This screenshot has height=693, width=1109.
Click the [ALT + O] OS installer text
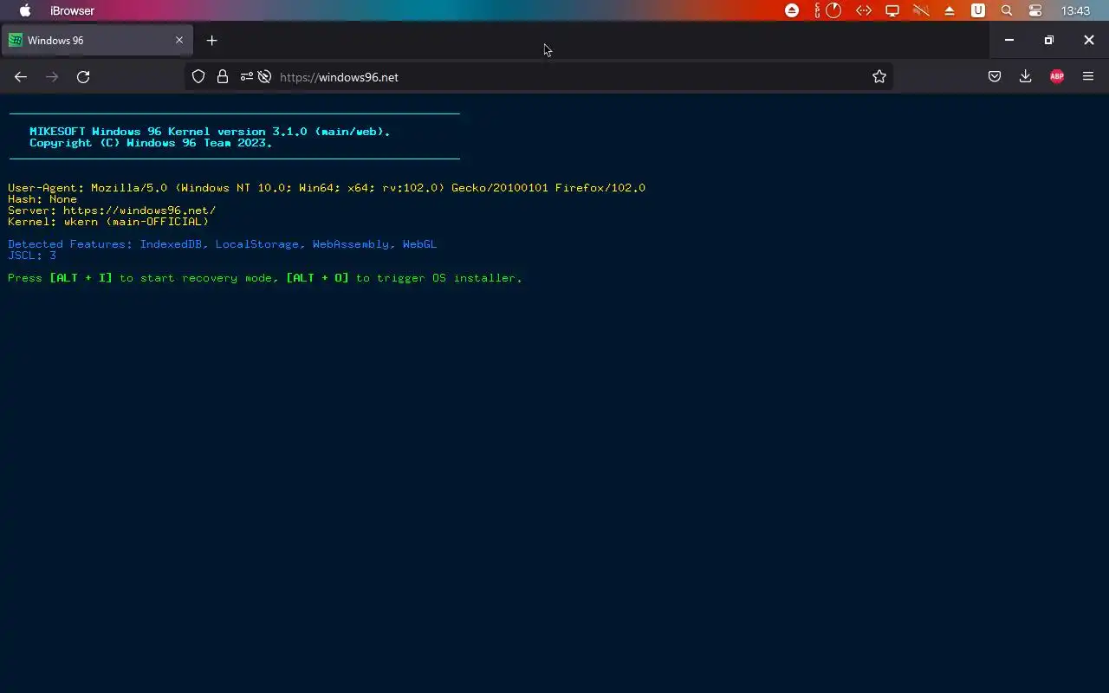(317, 278)
